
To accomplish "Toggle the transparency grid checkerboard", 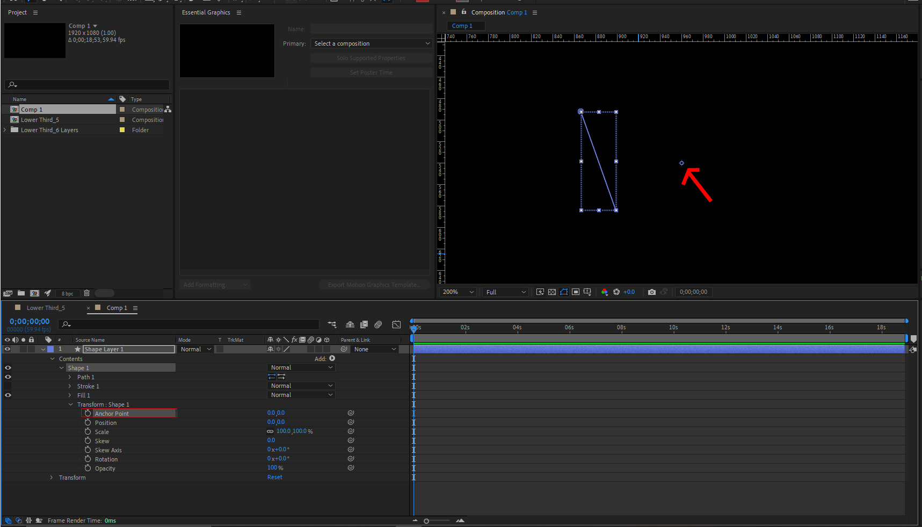I will point(552,292).
